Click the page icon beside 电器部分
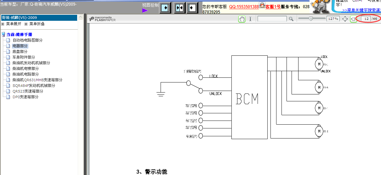Screen dimensions: 381x175 point(8,46)
